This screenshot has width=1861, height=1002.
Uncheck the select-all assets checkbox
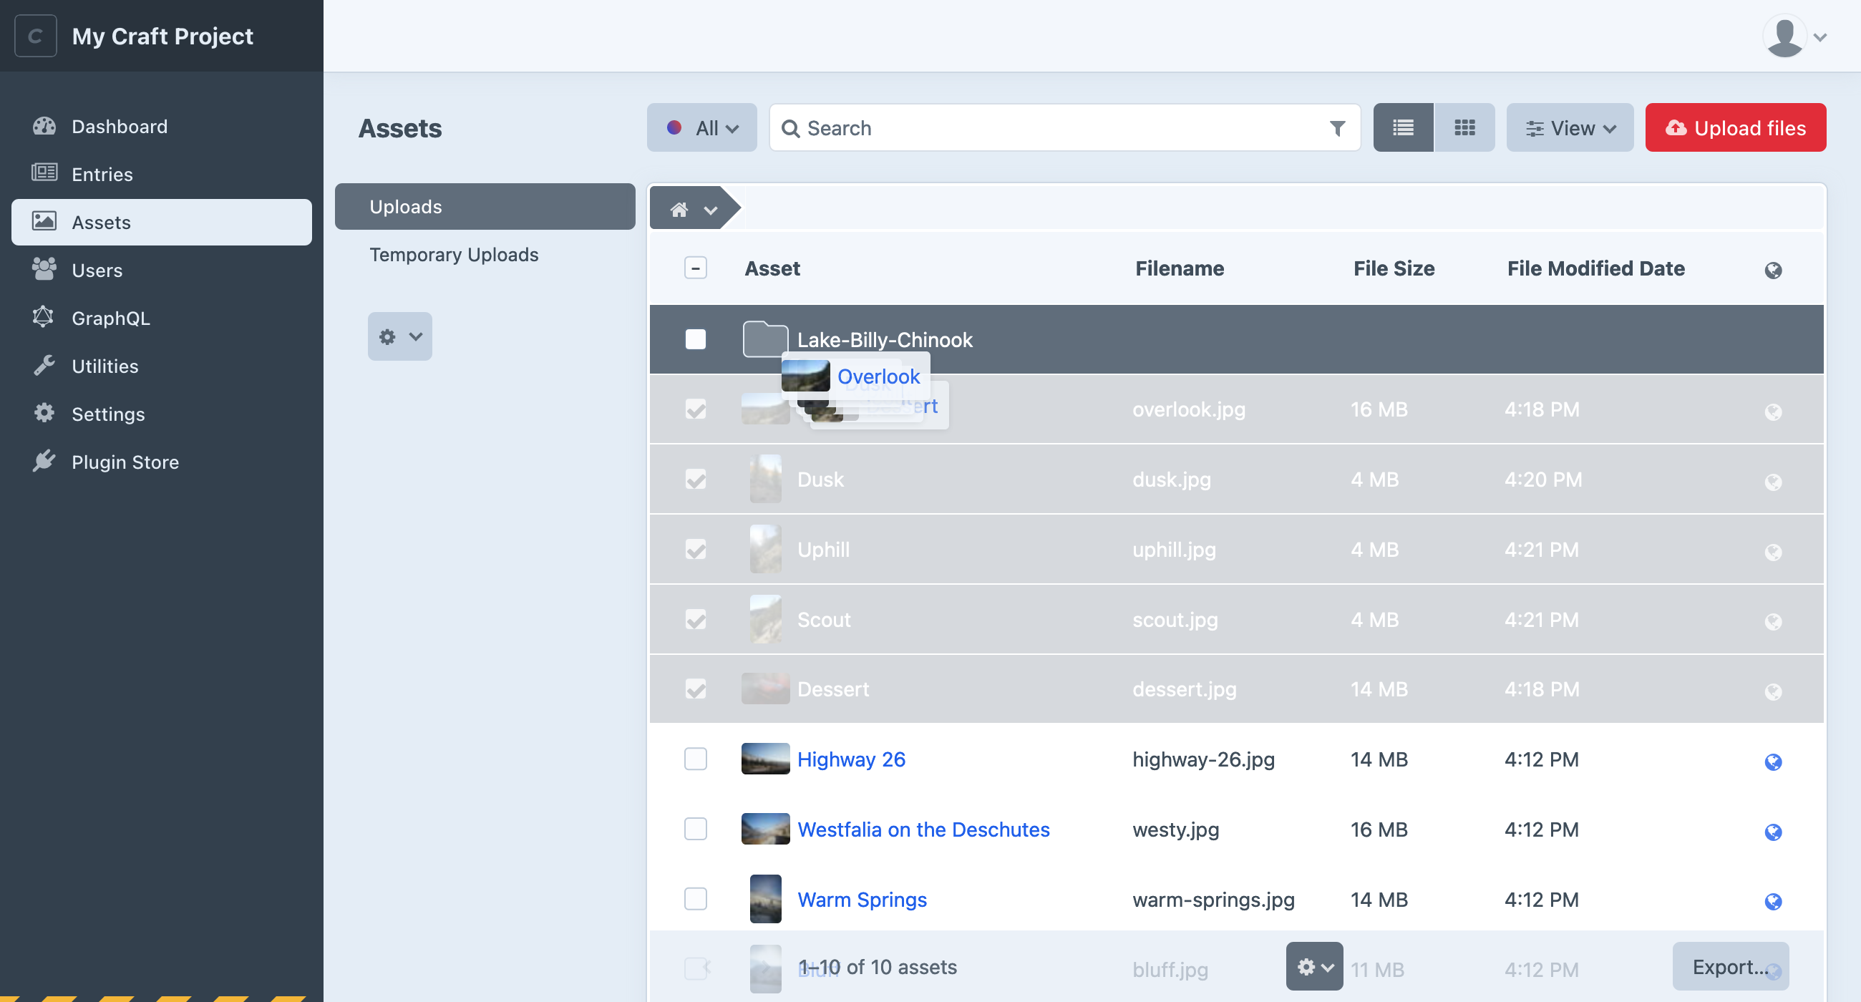click(695, 267)
